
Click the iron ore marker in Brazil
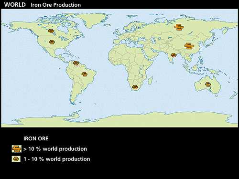tap(85, 74)
